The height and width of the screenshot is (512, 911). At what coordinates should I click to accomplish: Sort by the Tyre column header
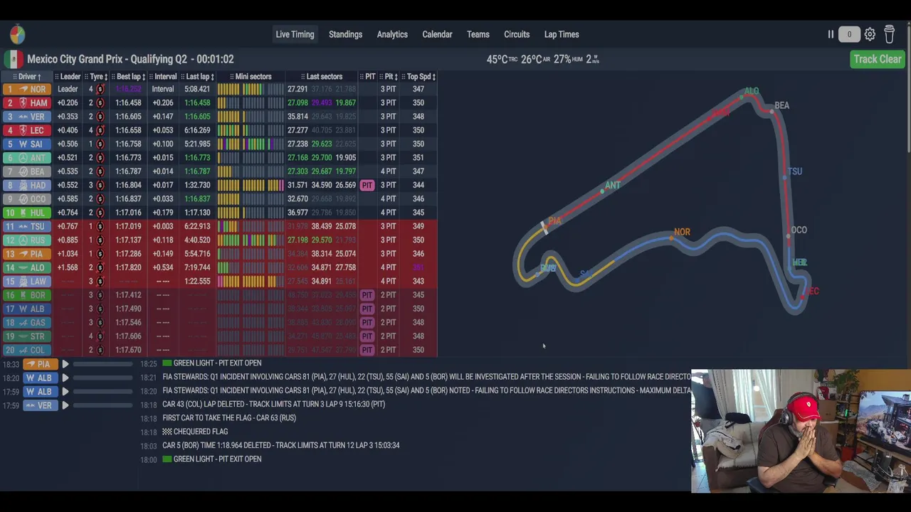click(x=95, y=77)
